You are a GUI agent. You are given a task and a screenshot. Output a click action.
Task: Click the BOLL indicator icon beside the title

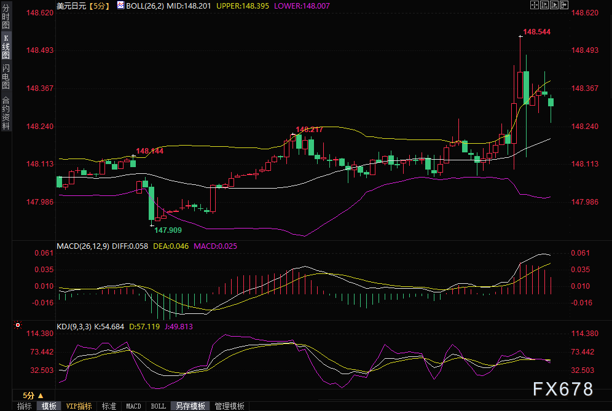point(120,6)
